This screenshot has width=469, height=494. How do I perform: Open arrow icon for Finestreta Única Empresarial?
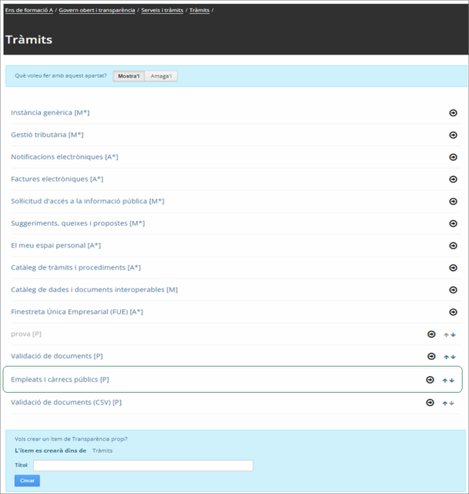[x=453, y=312]
